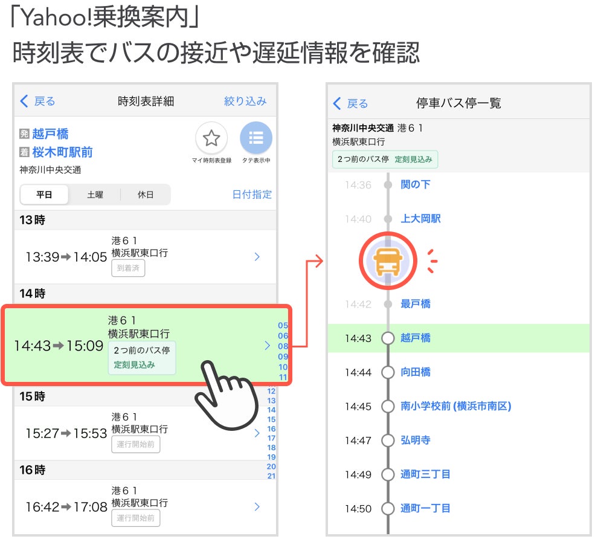Image resolution: width=604 pixels, height=539 pixels.
Task: Open the 南小学校前 (横浜市南区) stop
Action: (455, 405)
